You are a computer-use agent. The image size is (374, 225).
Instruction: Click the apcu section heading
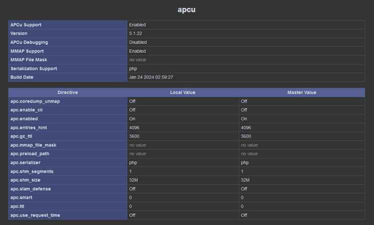tap(187, 9)
